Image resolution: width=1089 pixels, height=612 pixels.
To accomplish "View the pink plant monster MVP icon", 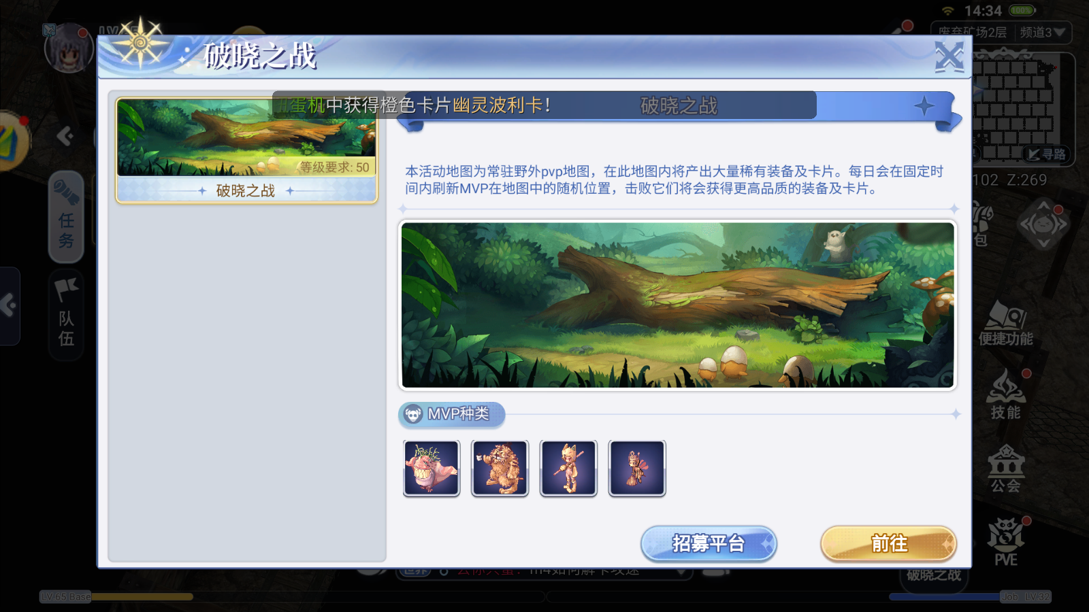I will [432, 469].
